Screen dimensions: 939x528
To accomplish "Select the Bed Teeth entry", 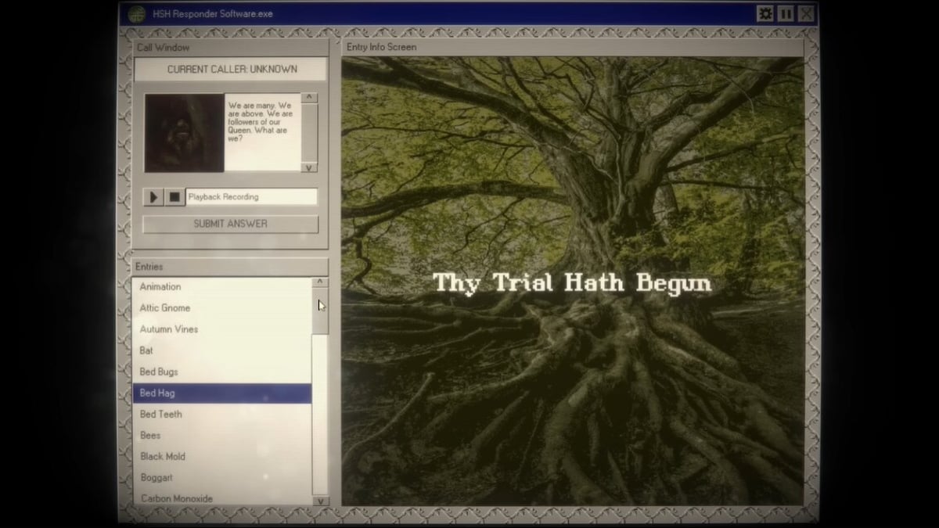I will pos(222,414).
